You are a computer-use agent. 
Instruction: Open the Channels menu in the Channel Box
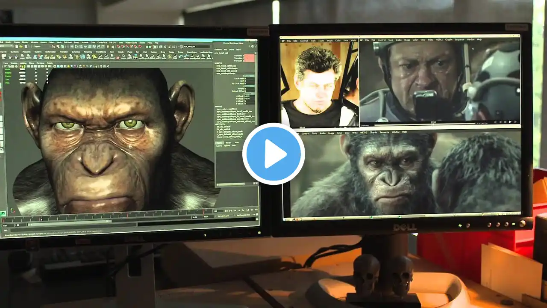click(x=218, y=49)
